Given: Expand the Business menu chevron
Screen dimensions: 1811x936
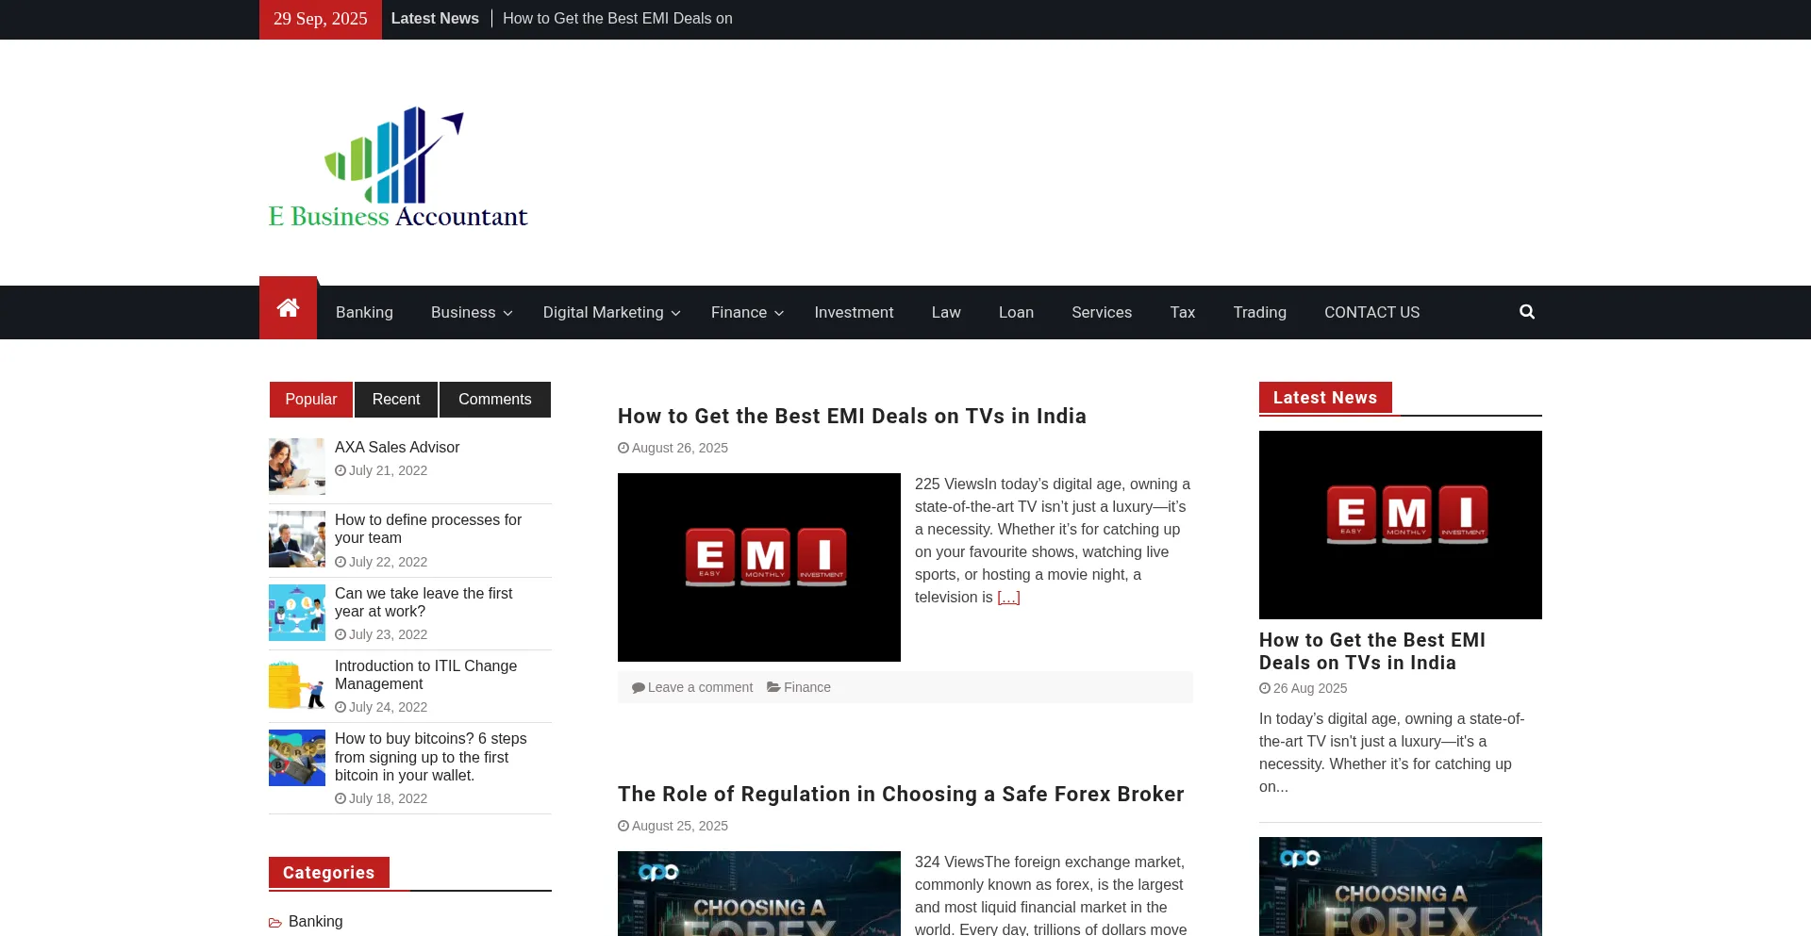Looking at the screenshot, I should point(507,313).
